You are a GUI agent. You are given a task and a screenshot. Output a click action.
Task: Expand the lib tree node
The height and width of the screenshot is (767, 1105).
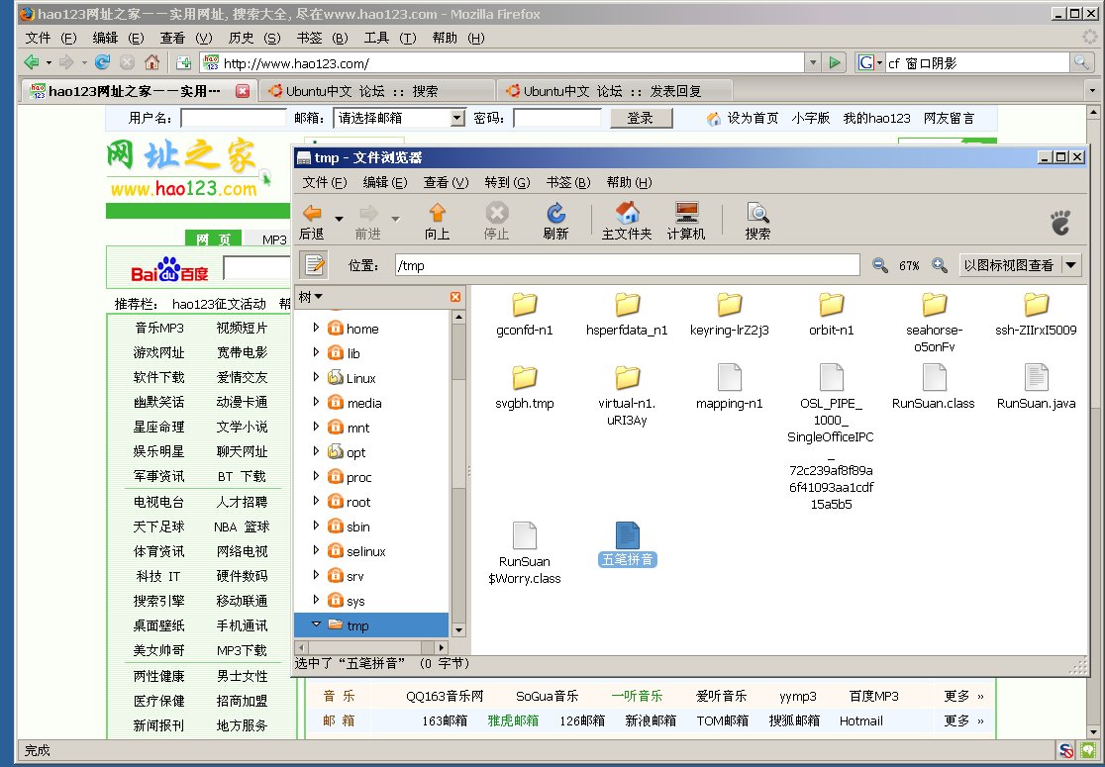tap(316, 352)
